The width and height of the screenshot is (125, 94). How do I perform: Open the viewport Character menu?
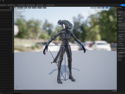click(34, 8)
